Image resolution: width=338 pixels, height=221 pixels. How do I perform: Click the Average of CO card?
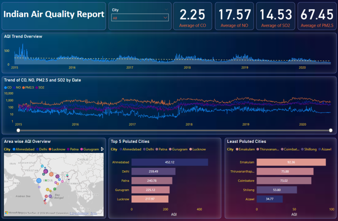pyautogui.click(x=192, y=16)
